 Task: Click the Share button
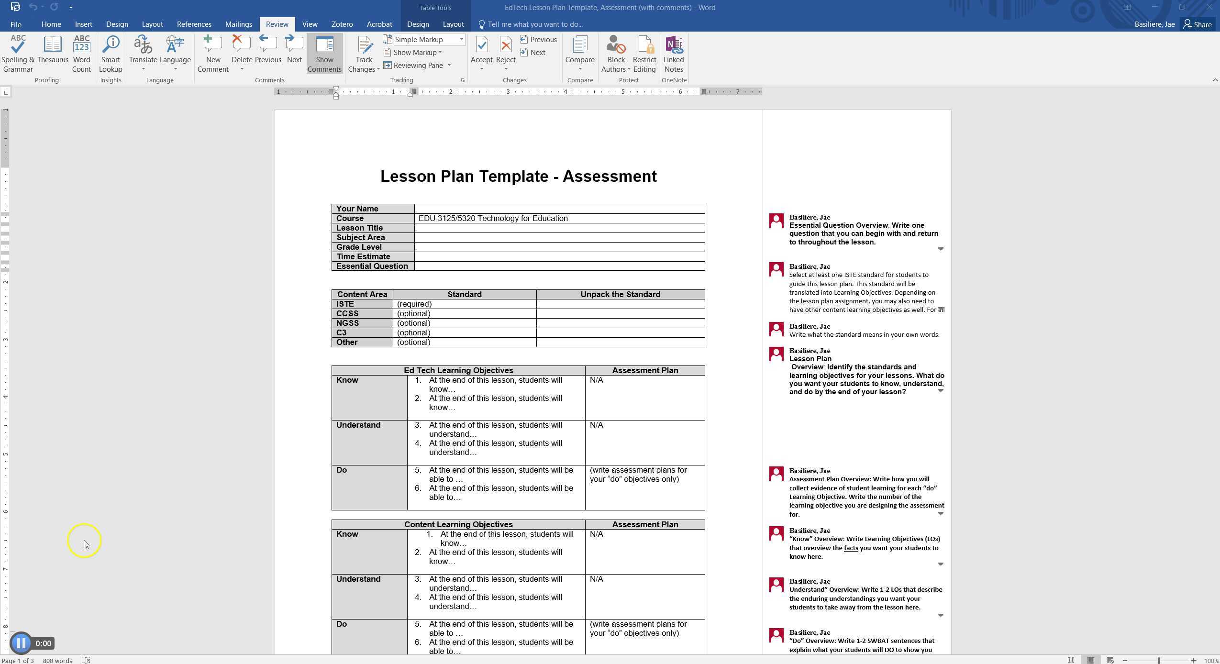1198,24
